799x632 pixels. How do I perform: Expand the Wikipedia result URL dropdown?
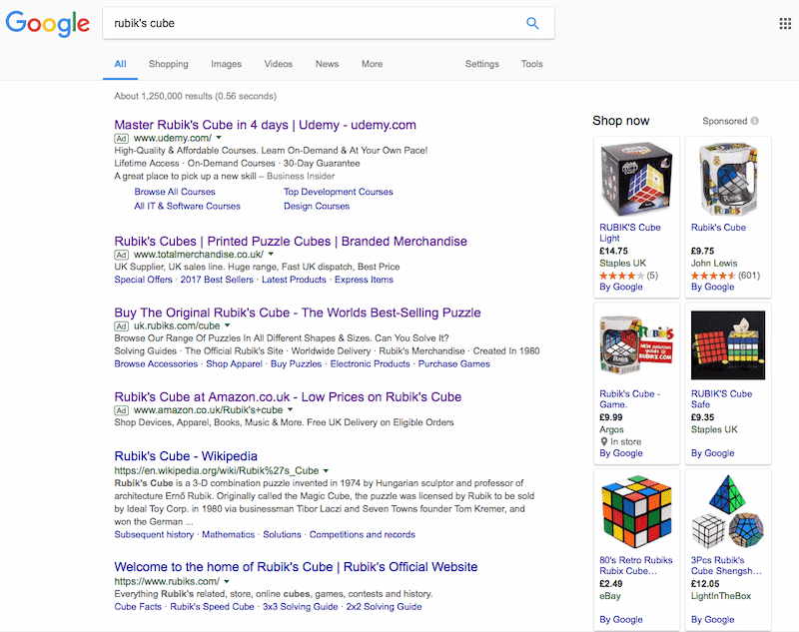[x=327, y=470]
